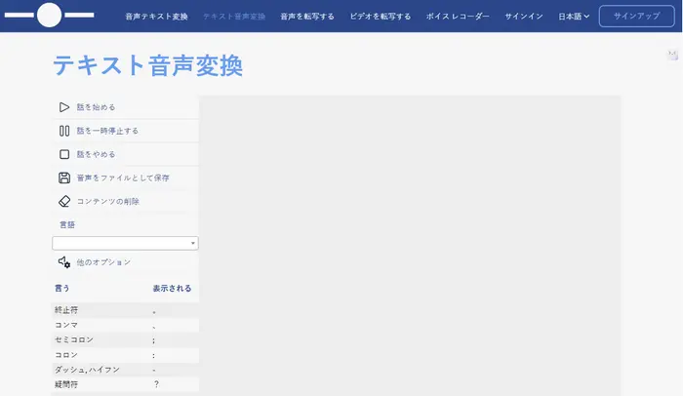
Task: Click the floppy disk save icon
Action: point(64,178)
